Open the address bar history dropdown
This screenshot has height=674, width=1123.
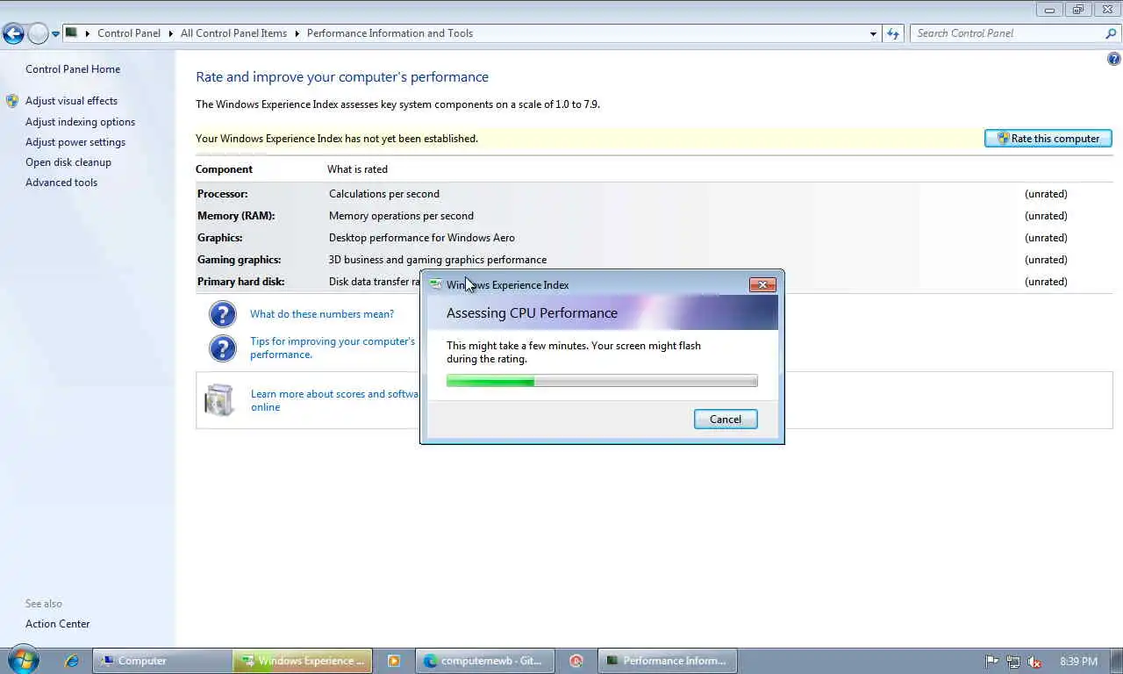(x=873, y=33)
